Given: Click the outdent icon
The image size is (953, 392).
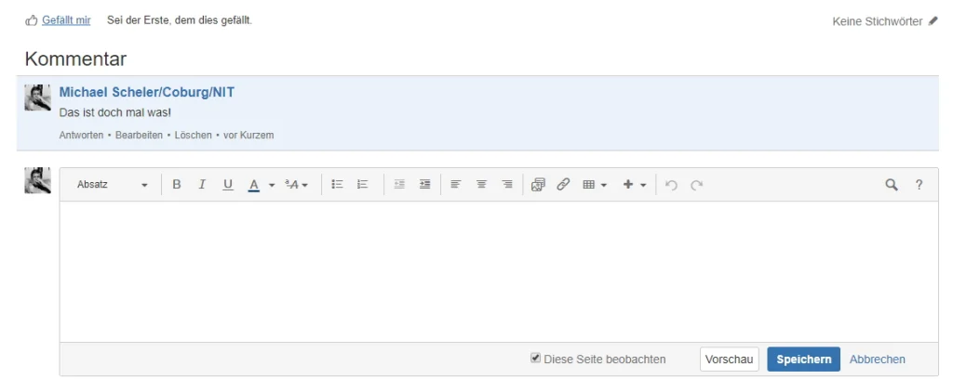Looking at the screenshot, I should (399, 185).
